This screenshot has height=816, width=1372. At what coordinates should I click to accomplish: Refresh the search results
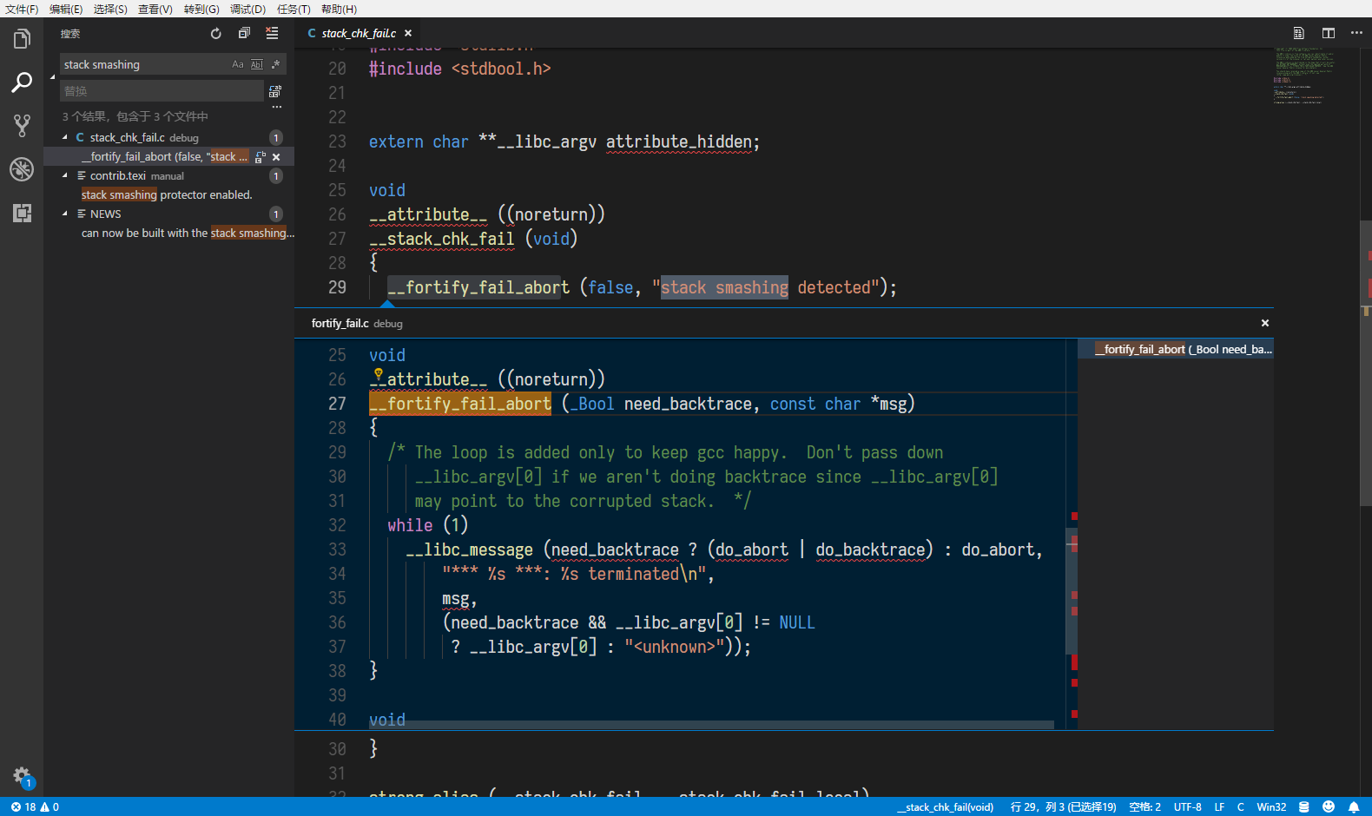tap(216, 34)
